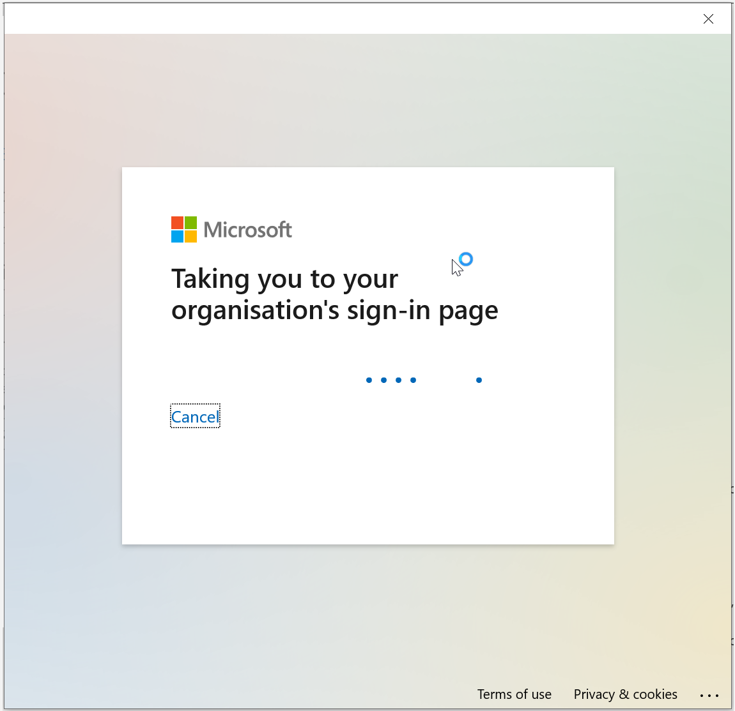Cancel the organisation sign-in redirect
This screenshot has width=735, height=711.
195,416
